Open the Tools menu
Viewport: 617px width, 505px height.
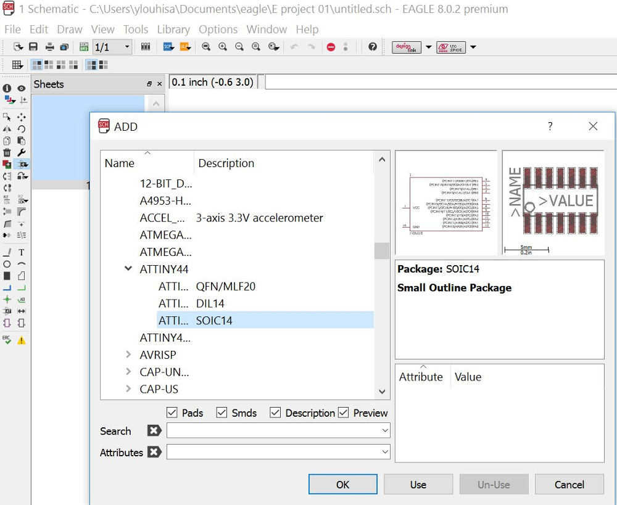coord(136,30)
